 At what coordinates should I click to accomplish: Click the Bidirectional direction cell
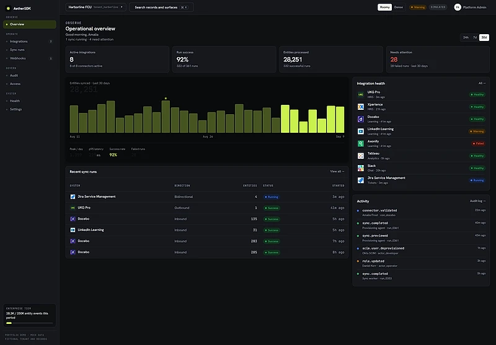[x=184, y=197]
